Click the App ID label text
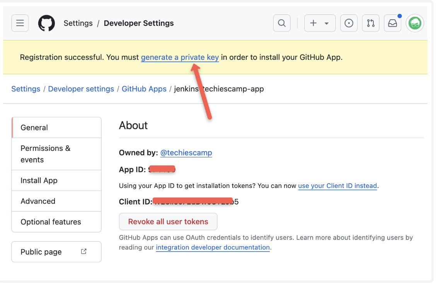 pos(132,169)
